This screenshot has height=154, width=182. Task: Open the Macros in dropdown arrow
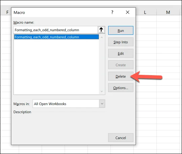click(x=102, y=103)
